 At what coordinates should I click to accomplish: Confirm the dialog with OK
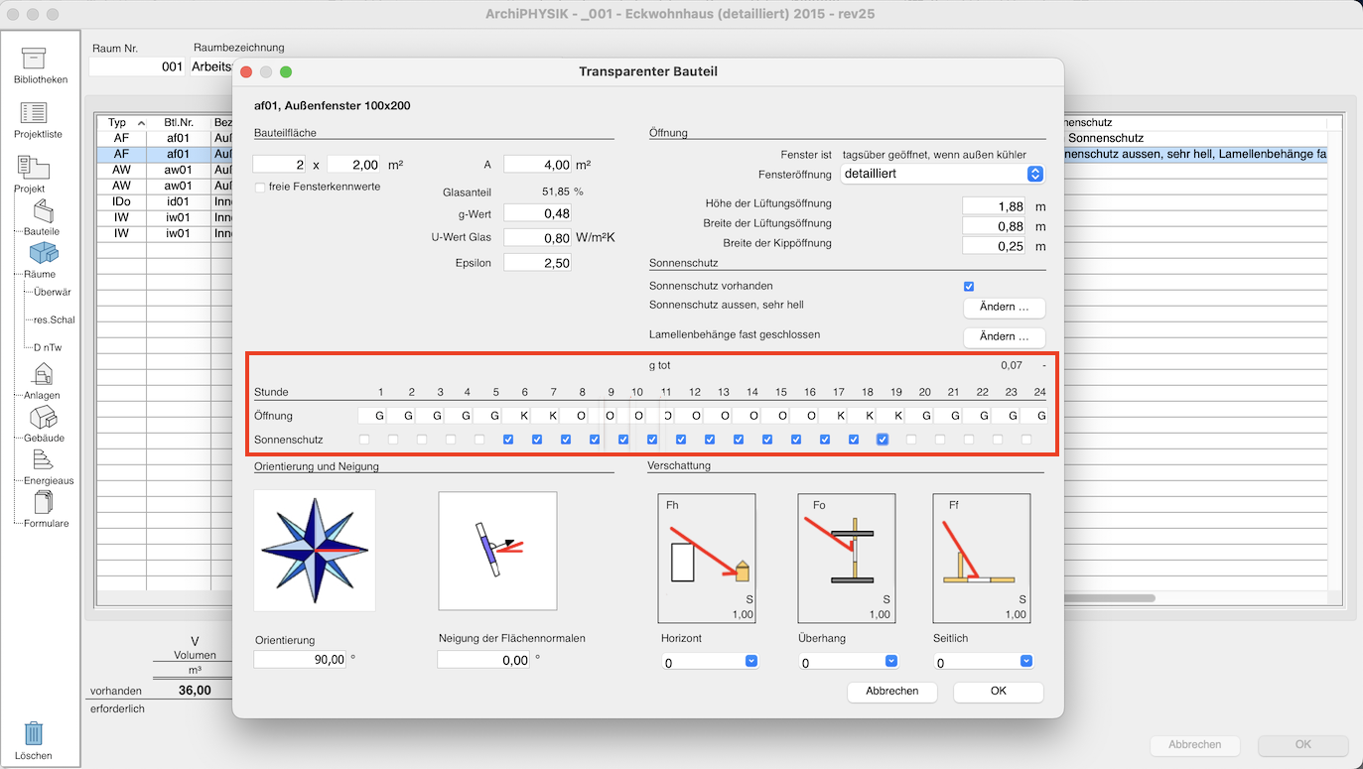coord(998,692)
